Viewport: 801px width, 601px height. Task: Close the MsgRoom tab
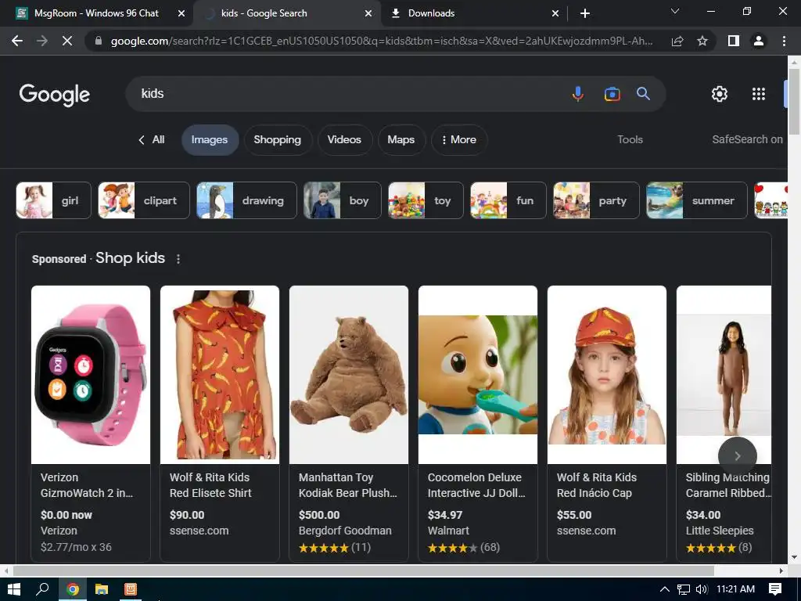pyautogui.click(x=181, y=13)
